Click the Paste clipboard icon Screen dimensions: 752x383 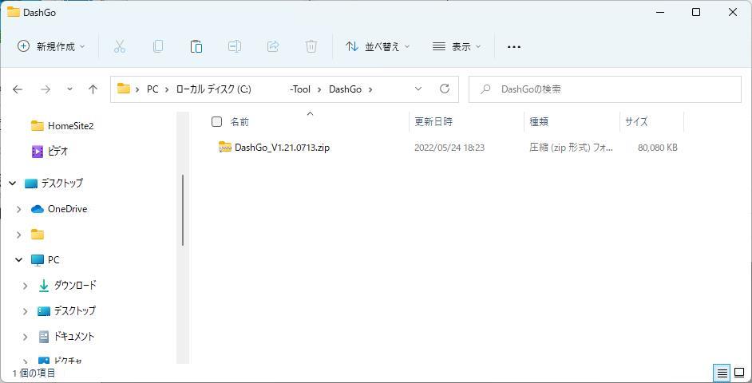point(196,46)
